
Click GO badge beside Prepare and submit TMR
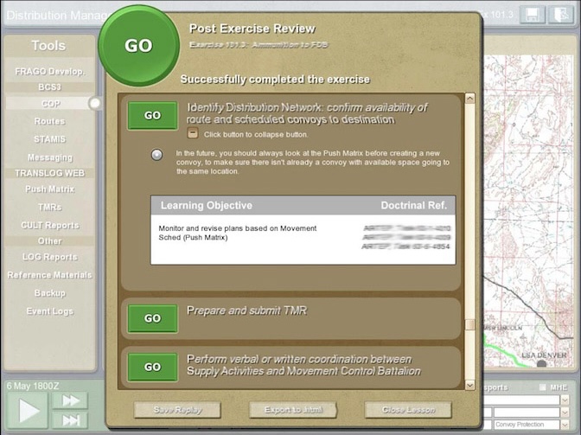152,318
